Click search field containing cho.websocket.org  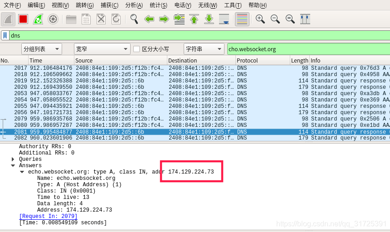click(x=308, y=49)
